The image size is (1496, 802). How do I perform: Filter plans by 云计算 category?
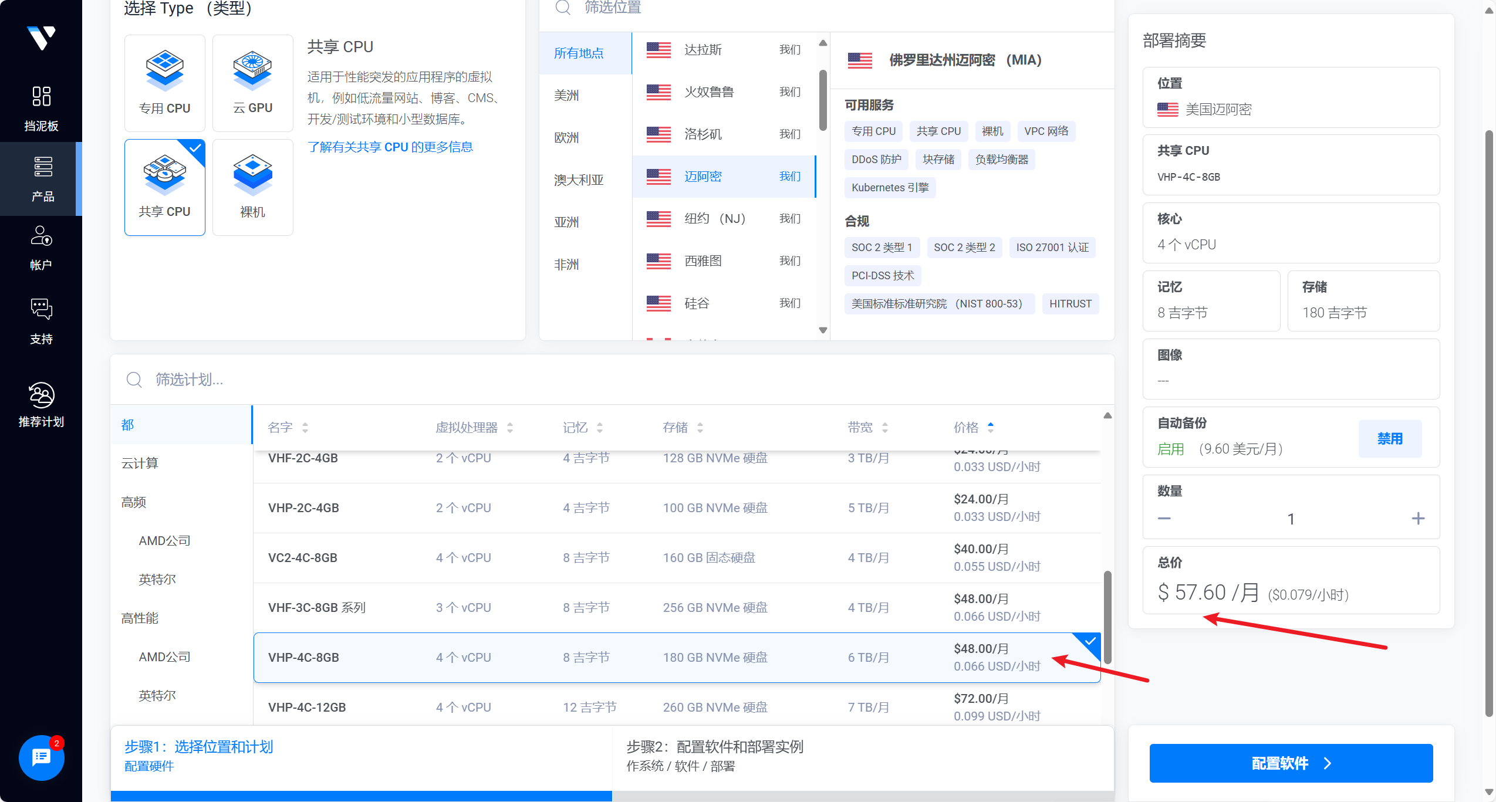[140, 463]
